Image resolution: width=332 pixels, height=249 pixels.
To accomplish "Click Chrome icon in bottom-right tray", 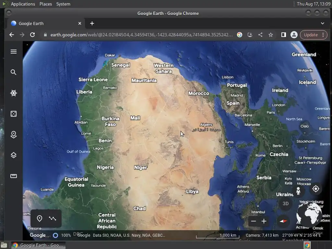I will pos(307,245).
